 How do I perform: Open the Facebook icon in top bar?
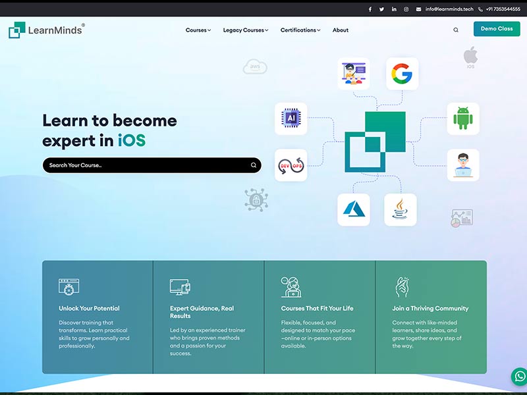point(370,9)
